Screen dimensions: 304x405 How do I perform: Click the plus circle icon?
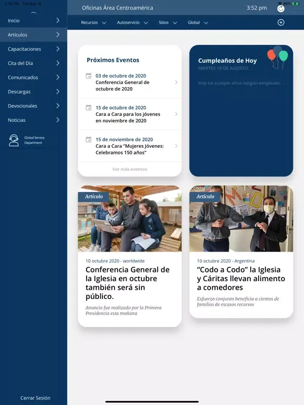[281, 23]
